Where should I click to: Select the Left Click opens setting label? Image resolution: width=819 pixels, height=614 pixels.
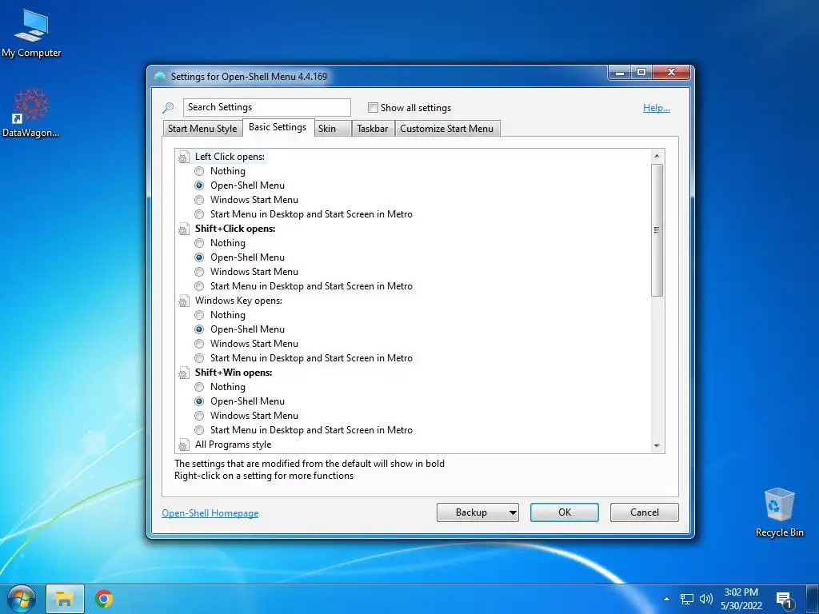(x=230, y=157)
